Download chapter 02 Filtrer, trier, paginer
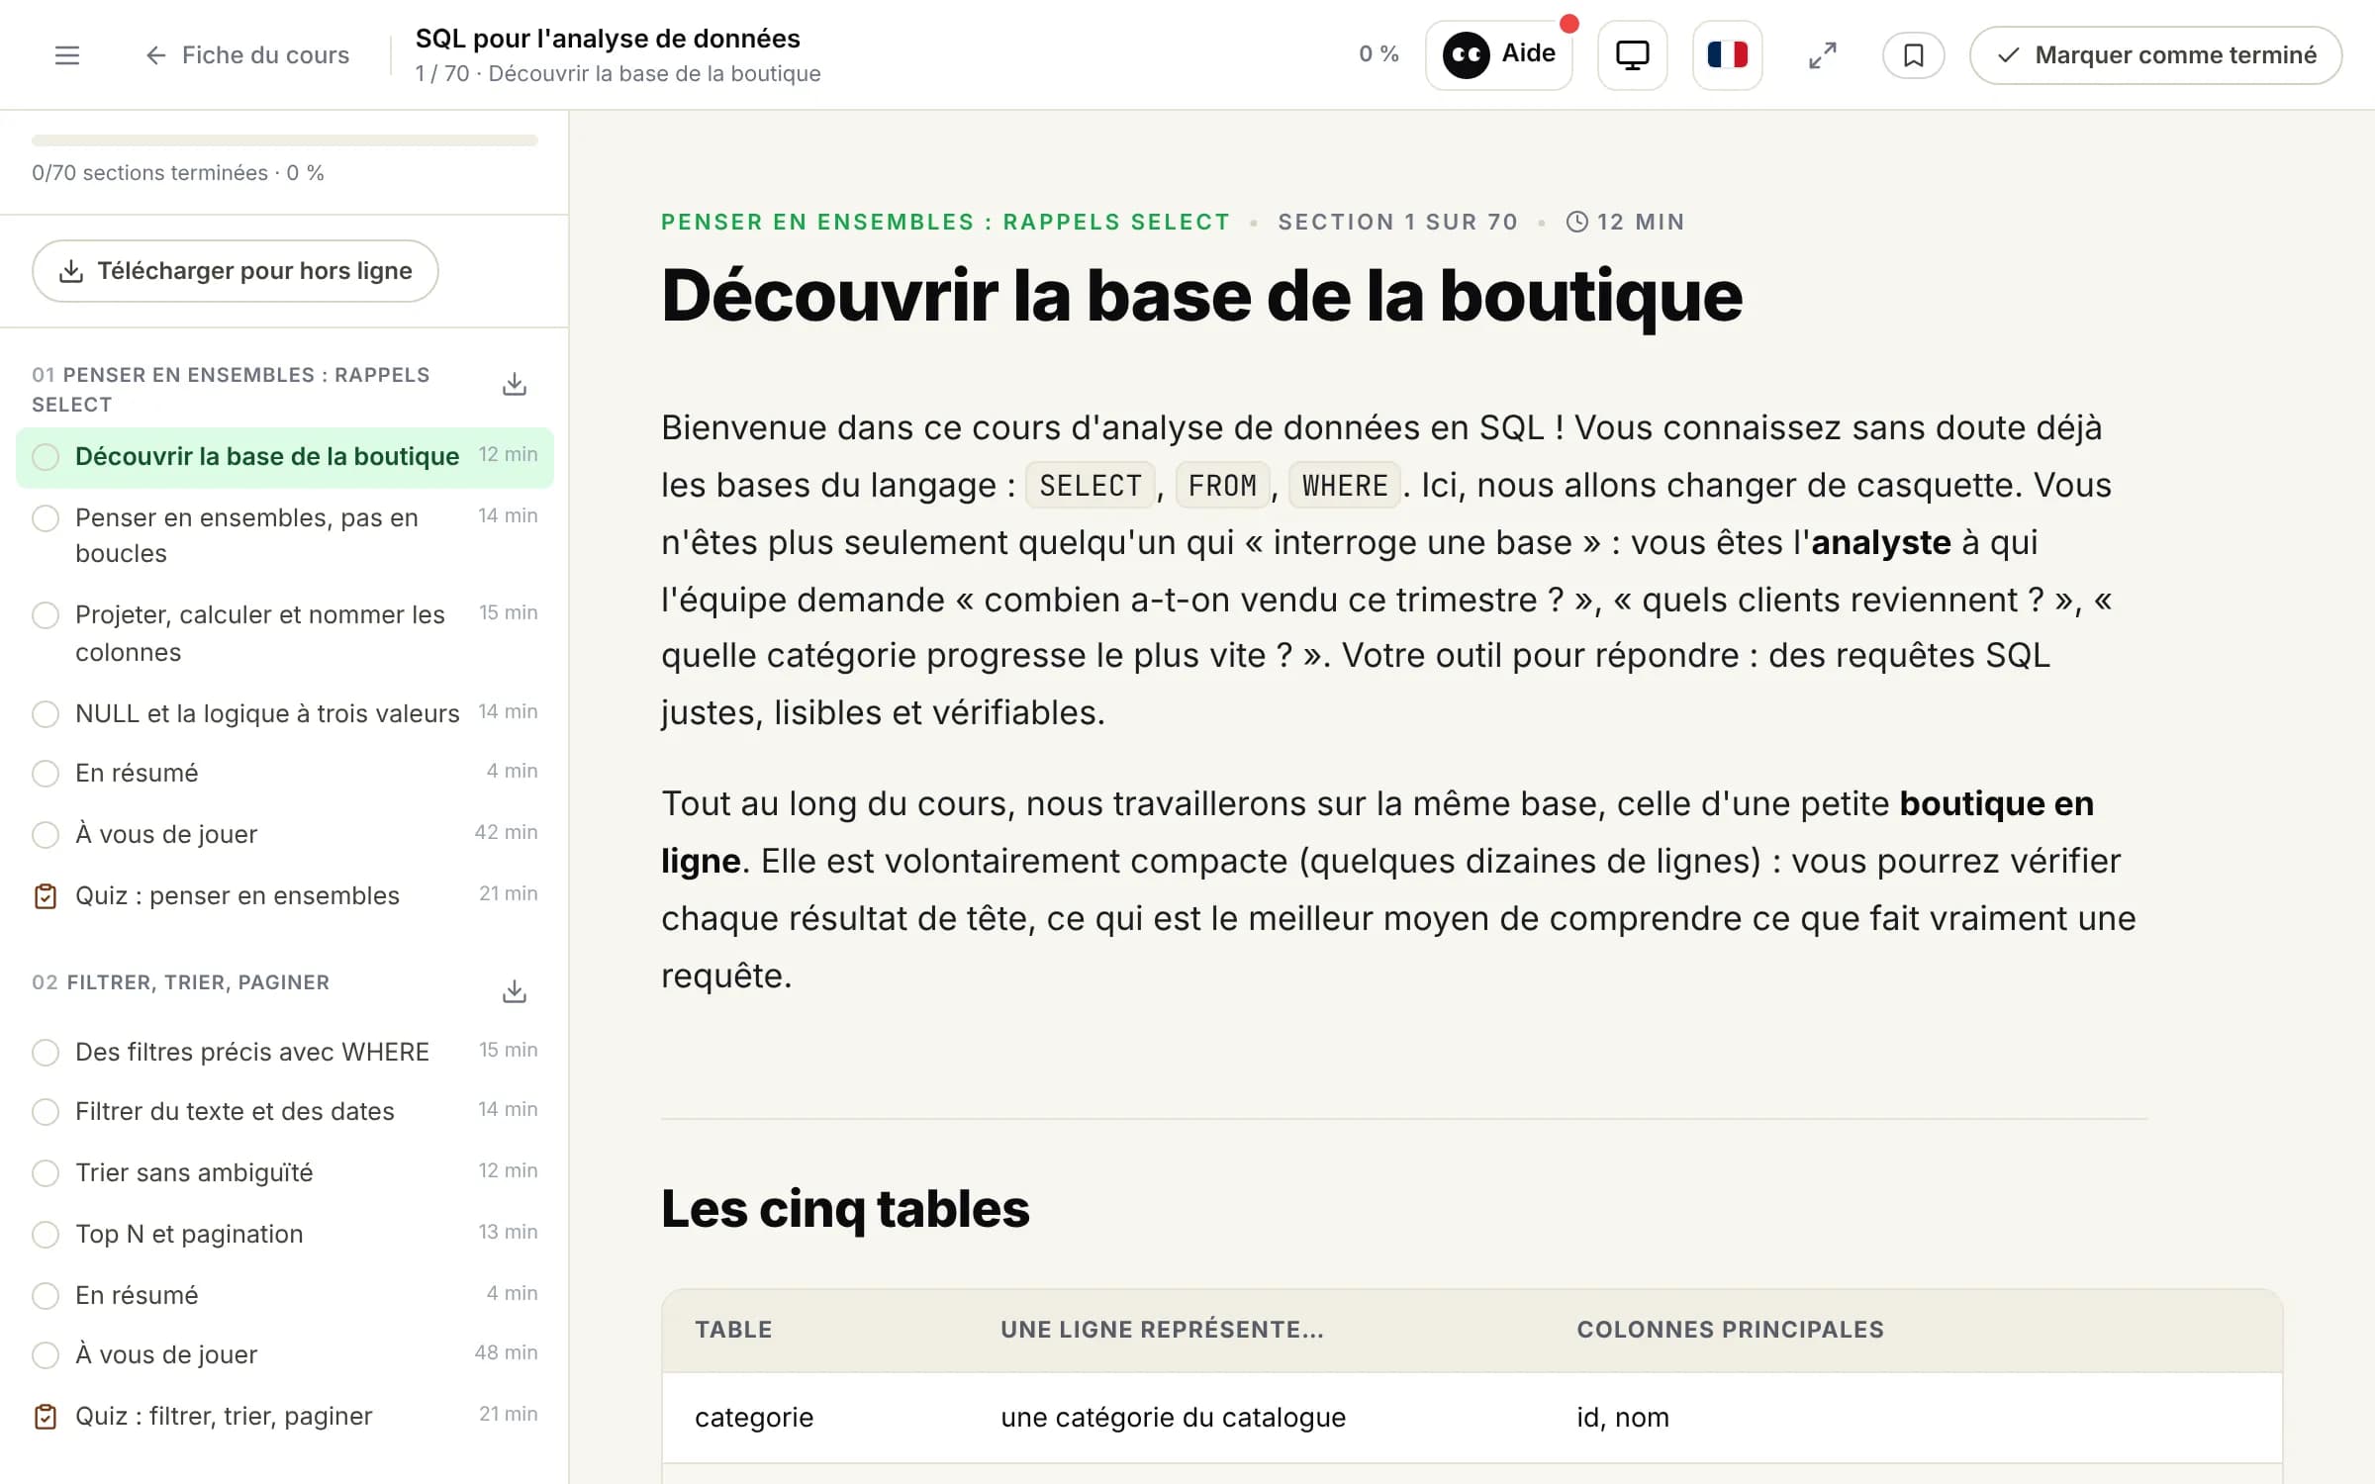2375x1484 pixels. click(515, 991)
